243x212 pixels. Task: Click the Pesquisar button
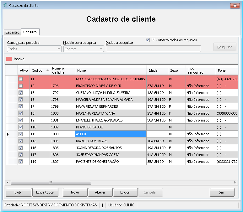point(225,47)
